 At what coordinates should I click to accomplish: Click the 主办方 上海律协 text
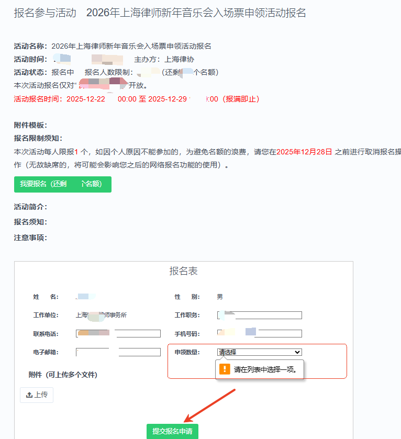pyautogui.click(x=164, y=59)
